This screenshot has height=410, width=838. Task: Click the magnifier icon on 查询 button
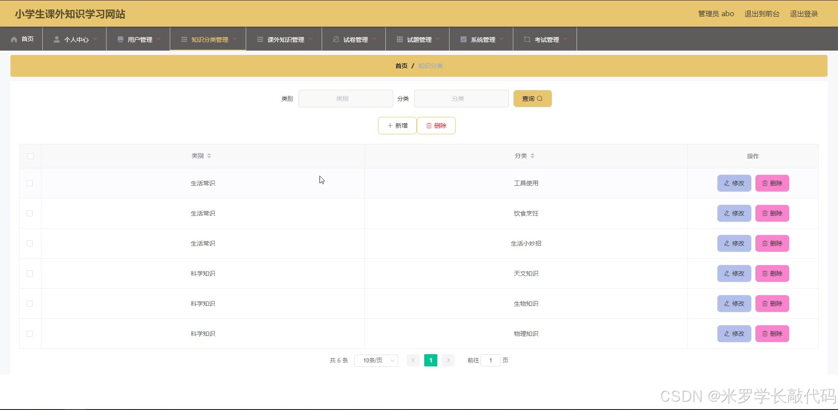[x=541, y=99]
